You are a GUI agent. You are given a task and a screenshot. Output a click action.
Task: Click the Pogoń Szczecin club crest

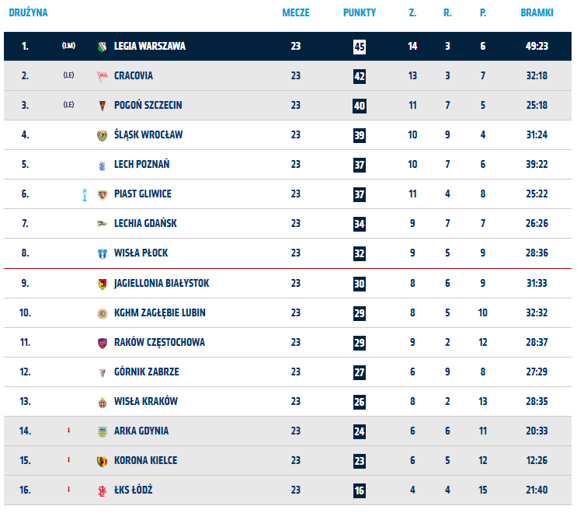103,106
